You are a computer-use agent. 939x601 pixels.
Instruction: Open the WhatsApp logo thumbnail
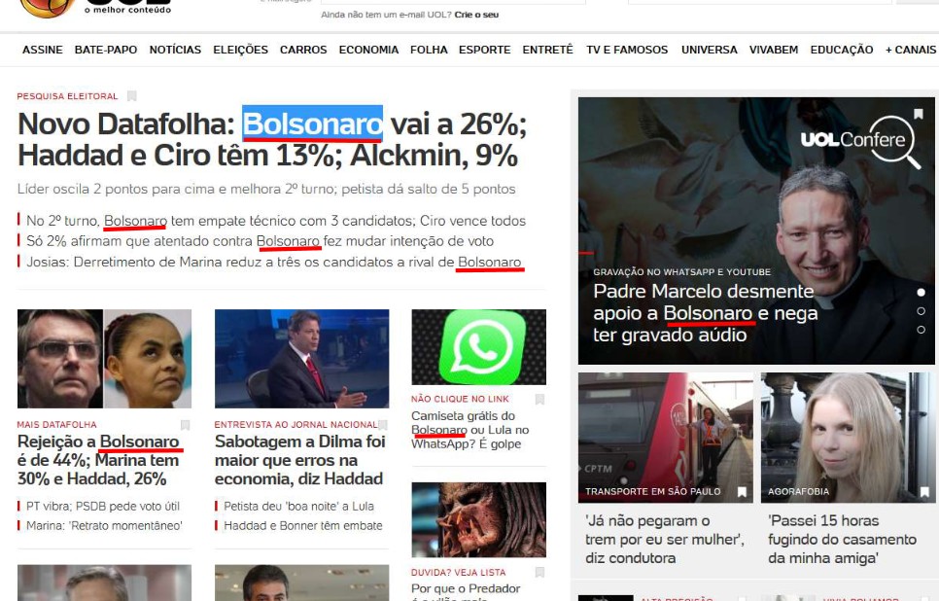click(x=479, y=347)
